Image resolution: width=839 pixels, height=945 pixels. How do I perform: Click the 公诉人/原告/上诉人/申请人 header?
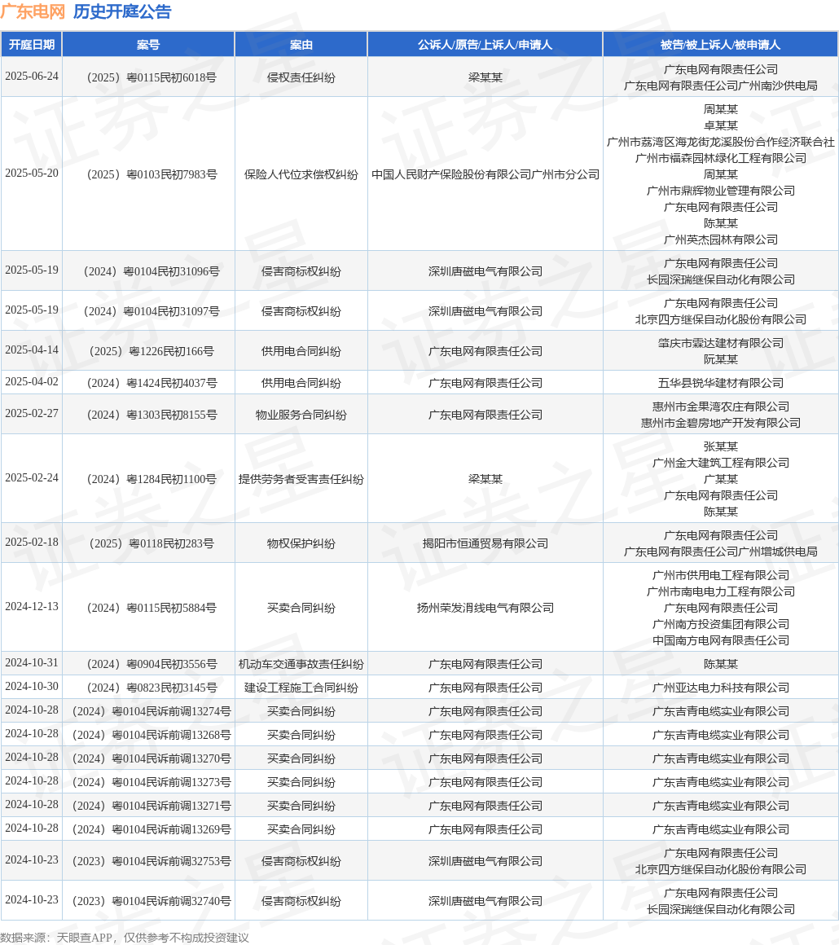[485, 45]
